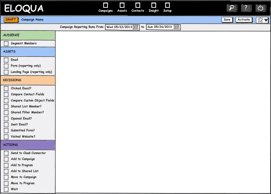Click the empty campaign canvas area
Screen dimensions: 271x194
(x=163, y=112)
